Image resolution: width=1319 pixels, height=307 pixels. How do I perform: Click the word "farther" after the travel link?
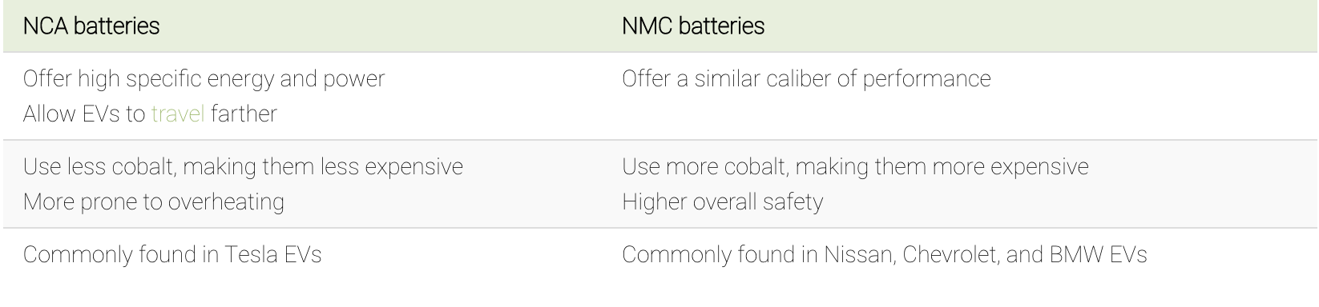click(x=244, y=114)
